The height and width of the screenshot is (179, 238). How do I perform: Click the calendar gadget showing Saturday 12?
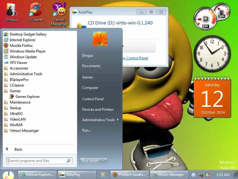click(212, 98)
